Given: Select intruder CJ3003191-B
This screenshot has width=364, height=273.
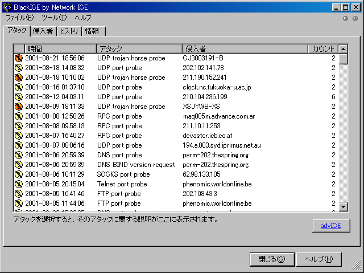Looking at the screenshot, I should pos(203,58).
